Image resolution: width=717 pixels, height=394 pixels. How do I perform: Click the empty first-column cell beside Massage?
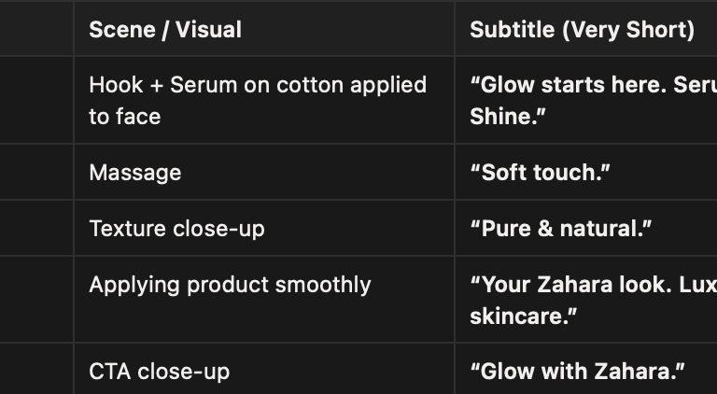tap(36, 173)
